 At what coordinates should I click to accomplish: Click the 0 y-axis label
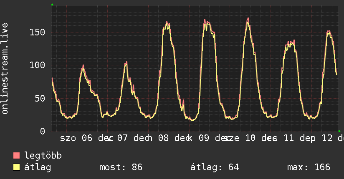(x=43, y=131)
